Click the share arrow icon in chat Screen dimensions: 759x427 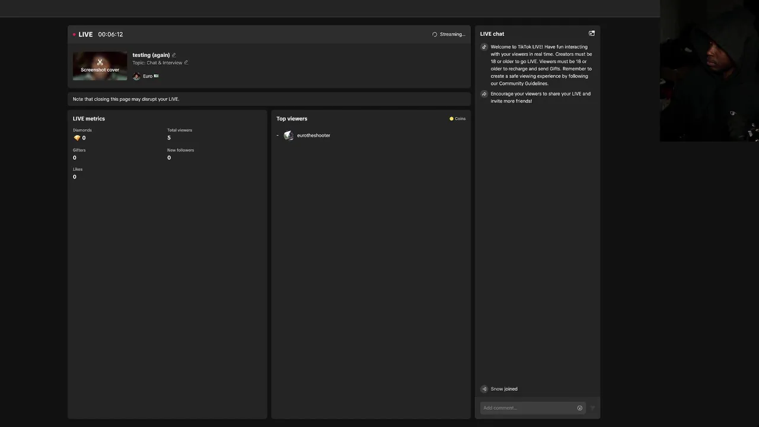pos(484,94)
